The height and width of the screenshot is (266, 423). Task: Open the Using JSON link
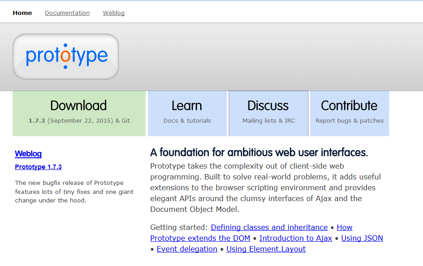pos(362,238)
